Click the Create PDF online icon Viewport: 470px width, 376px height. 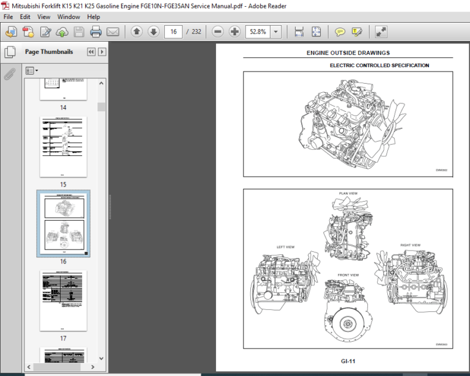pyautogui.click(x=29, y=32)
